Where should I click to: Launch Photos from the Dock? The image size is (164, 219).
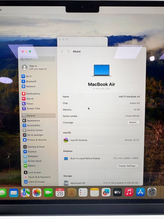[x=37, y=193]
